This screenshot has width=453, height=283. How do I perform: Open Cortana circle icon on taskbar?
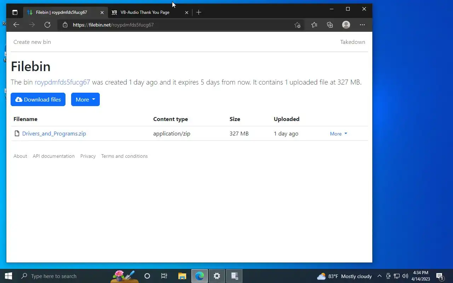pyautogui.click(x=147, y=276)
